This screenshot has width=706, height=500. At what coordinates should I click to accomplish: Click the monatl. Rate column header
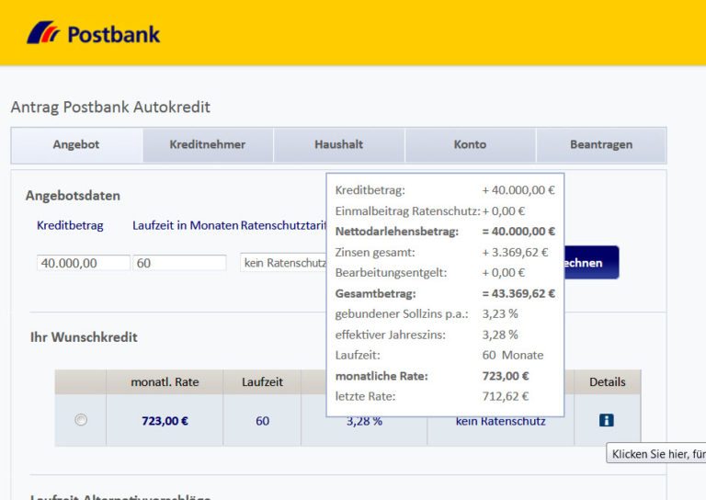tap(165, 382)
